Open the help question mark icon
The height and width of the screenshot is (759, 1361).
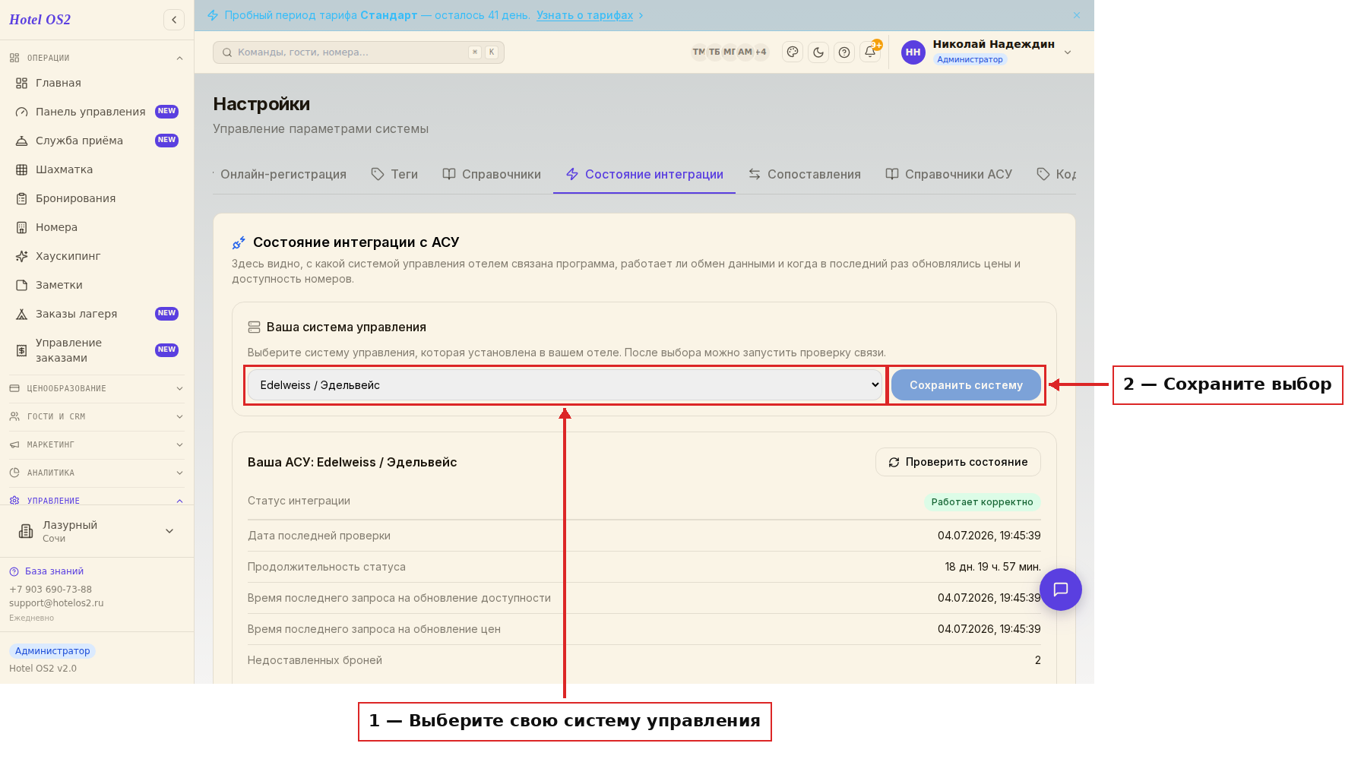[x=844, y=52]
